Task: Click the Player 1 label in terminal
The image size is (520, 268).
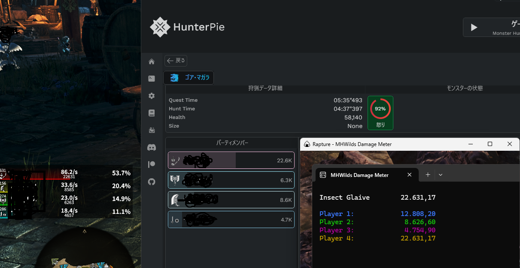Action: tap(337, 214)
